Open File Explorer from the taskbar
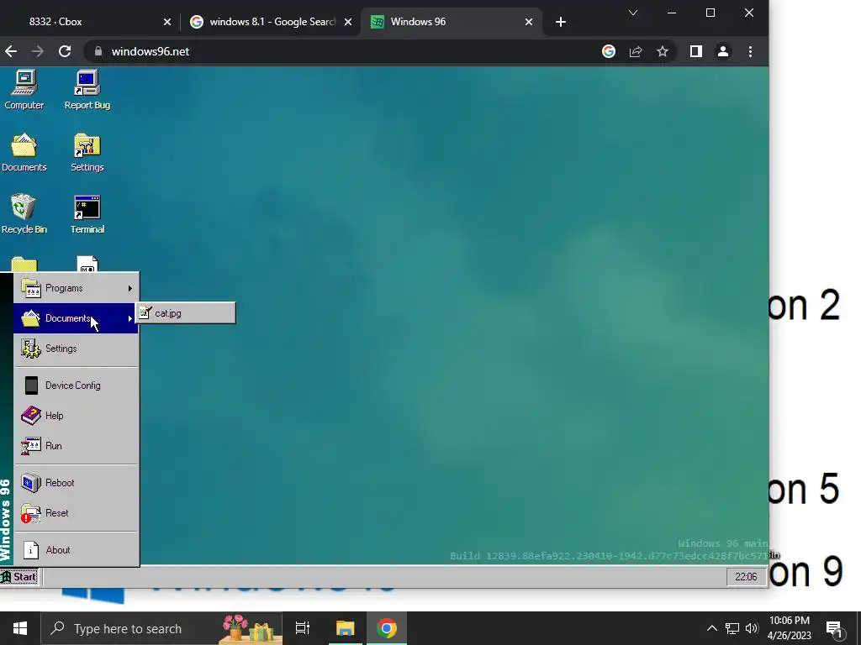This screenshot has width=861, height=645. pyautogui.click(x=346, y=628)
